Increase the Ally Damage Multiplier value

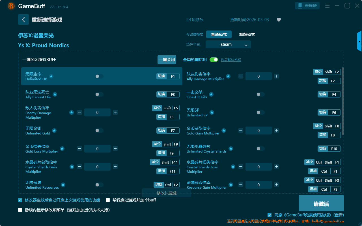tap(276, 76)
